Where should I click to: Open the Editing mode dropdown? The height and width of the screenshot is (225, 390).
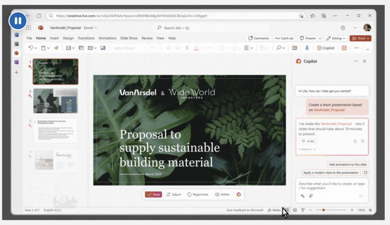pos(336,38)
